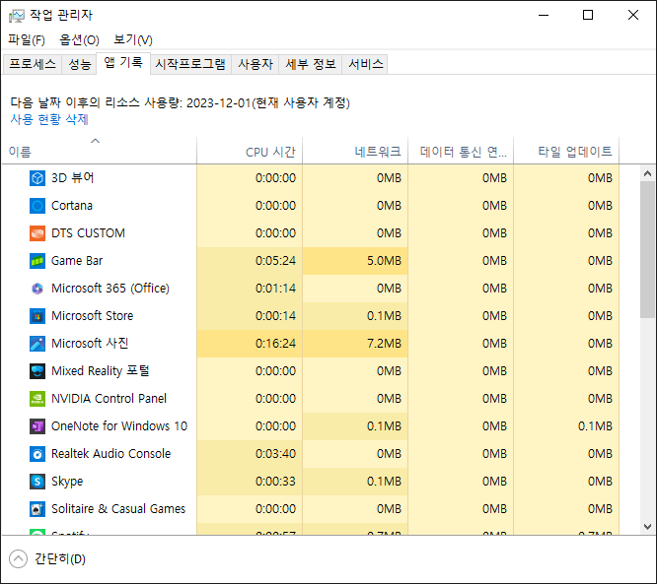The image size is (657, 584).
Task: Click Skype CPU time 0:00:33
Action: [x=275, y=482]
